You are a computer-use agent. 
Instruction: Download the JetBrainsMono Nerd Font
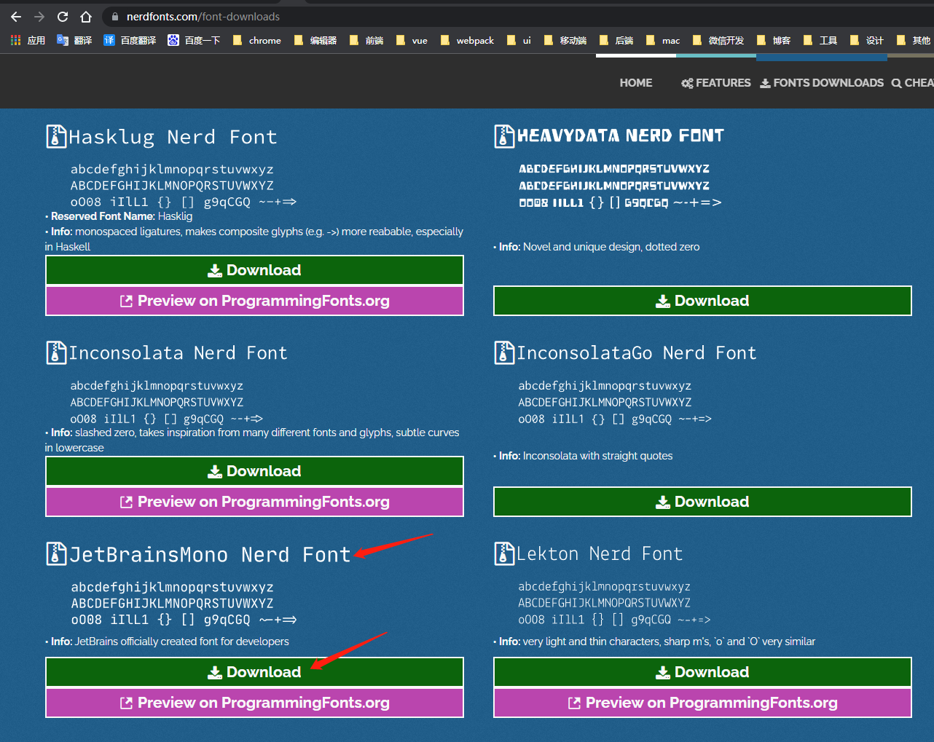254,672
